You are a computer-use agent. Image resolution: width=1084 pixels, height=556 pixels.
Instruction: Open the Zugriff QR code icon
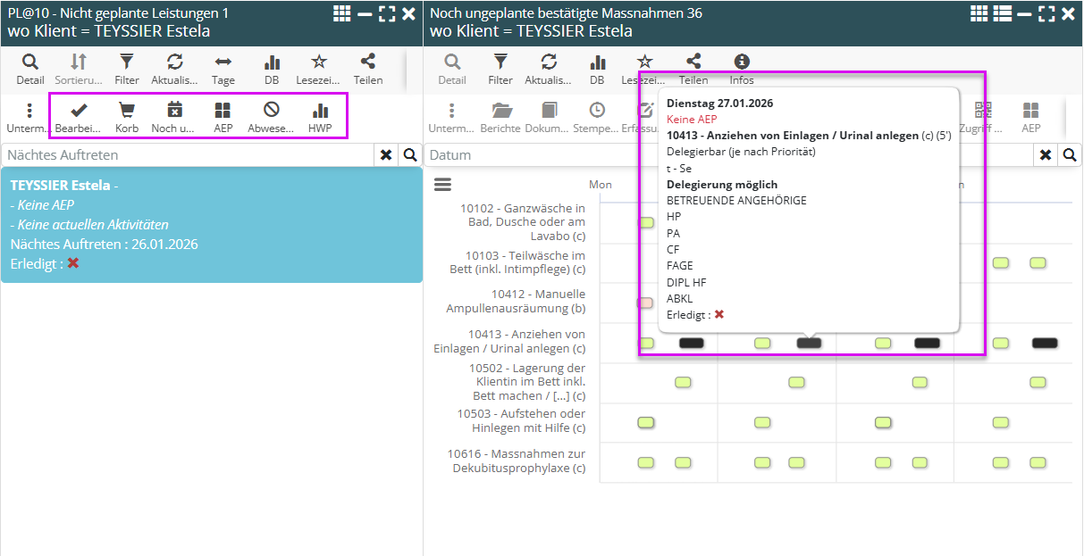pos(983,116)
